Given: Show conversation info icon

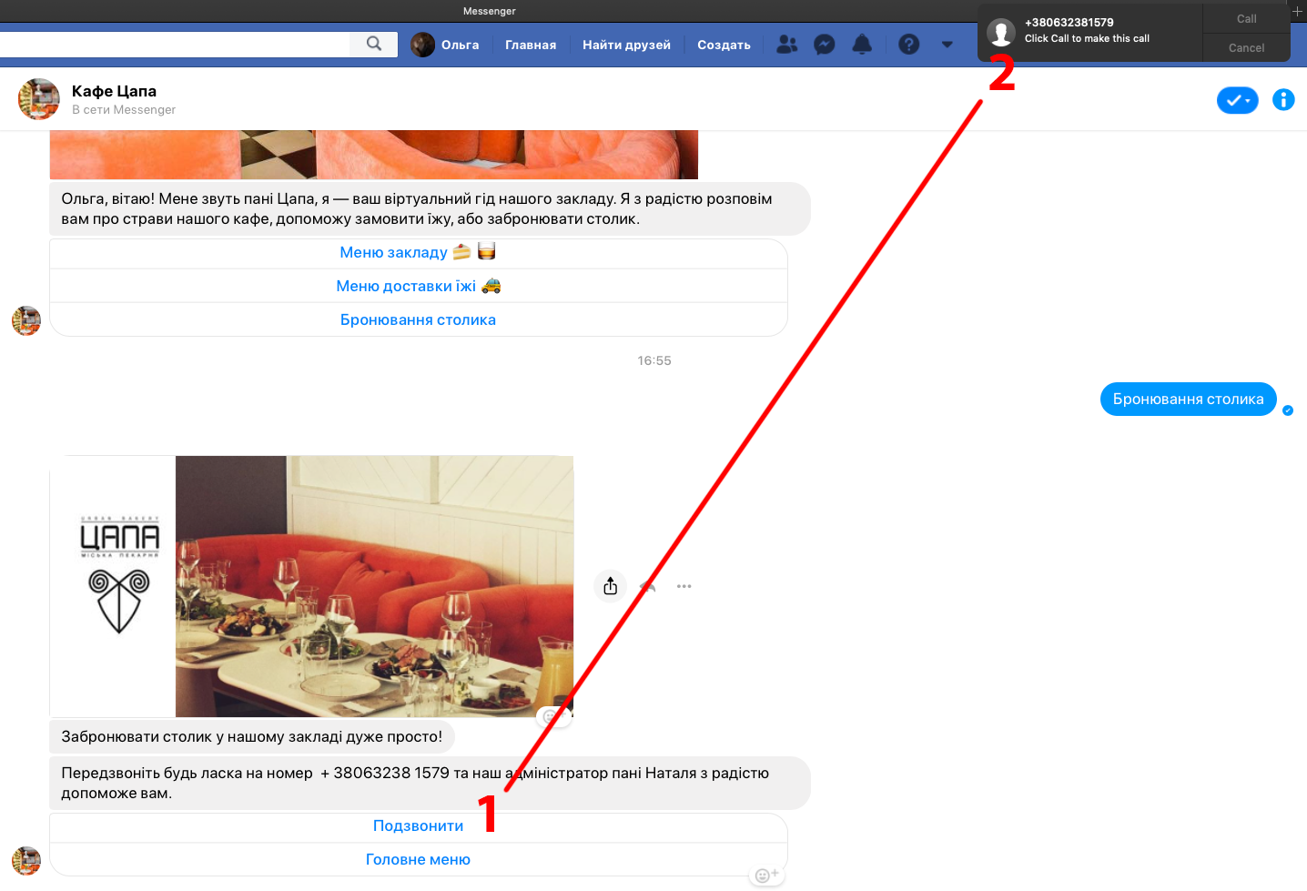Looking at the screenshot, I should (x=1283, y=100).
